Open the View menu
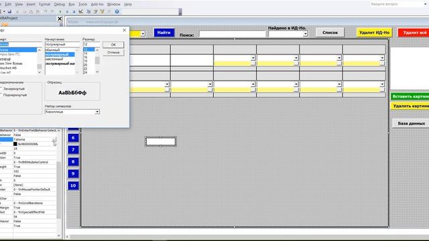Screen dimensions: 429x241 (x=19, y=5)
